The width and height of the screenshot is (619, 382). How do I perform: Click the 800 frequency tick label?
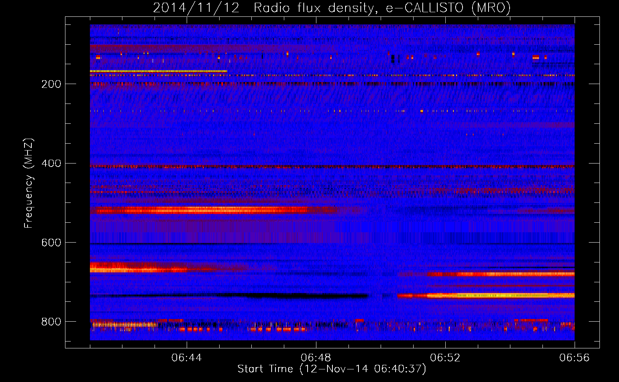[51, 322]
